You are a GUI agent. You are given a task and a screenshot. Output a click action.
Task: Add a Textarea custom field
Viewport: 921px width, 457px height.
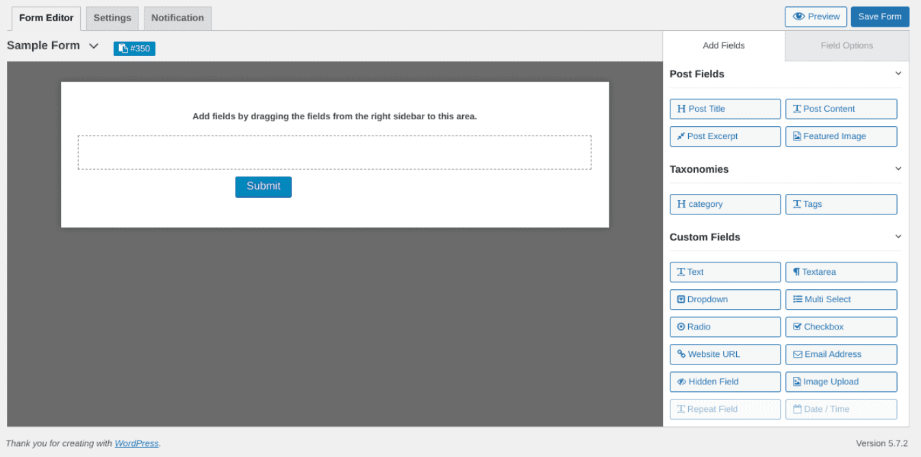[x=841, y=272]
